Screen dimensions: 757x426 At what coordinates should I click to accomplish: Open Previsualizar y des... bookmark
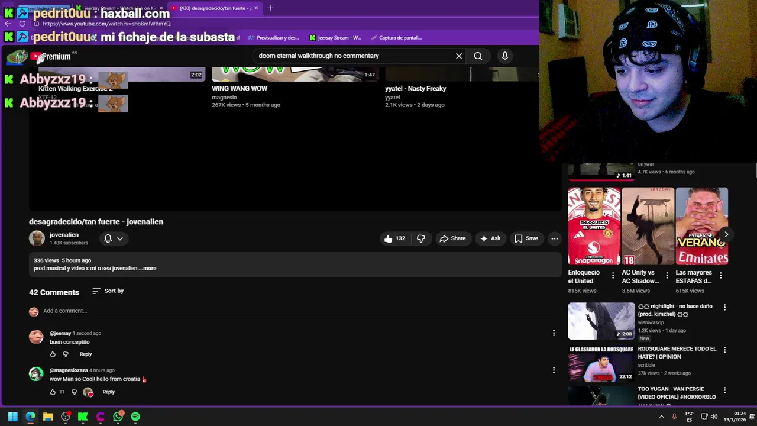[273, 38]
